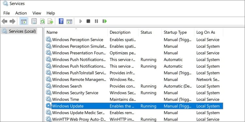This screenshot has width=245, height=122.
Task: Toggle the Show/Hide Console Tree icon
Action: [x=24, y=21]
